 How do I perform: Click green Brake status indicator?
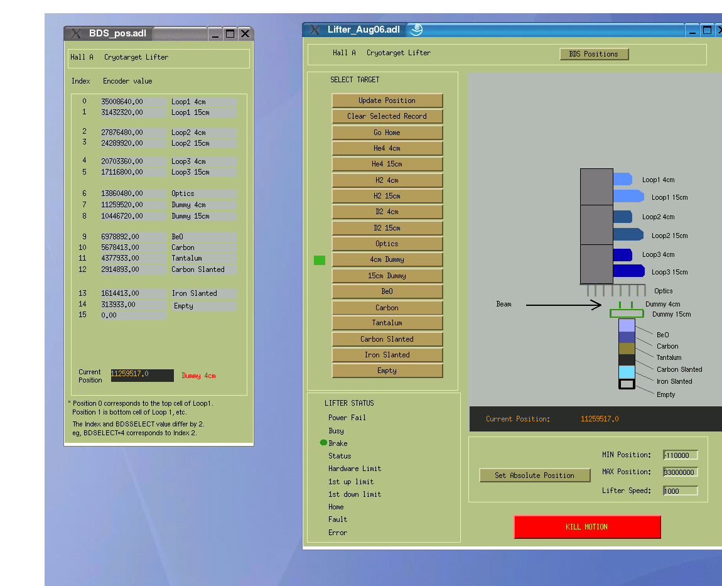323,443
